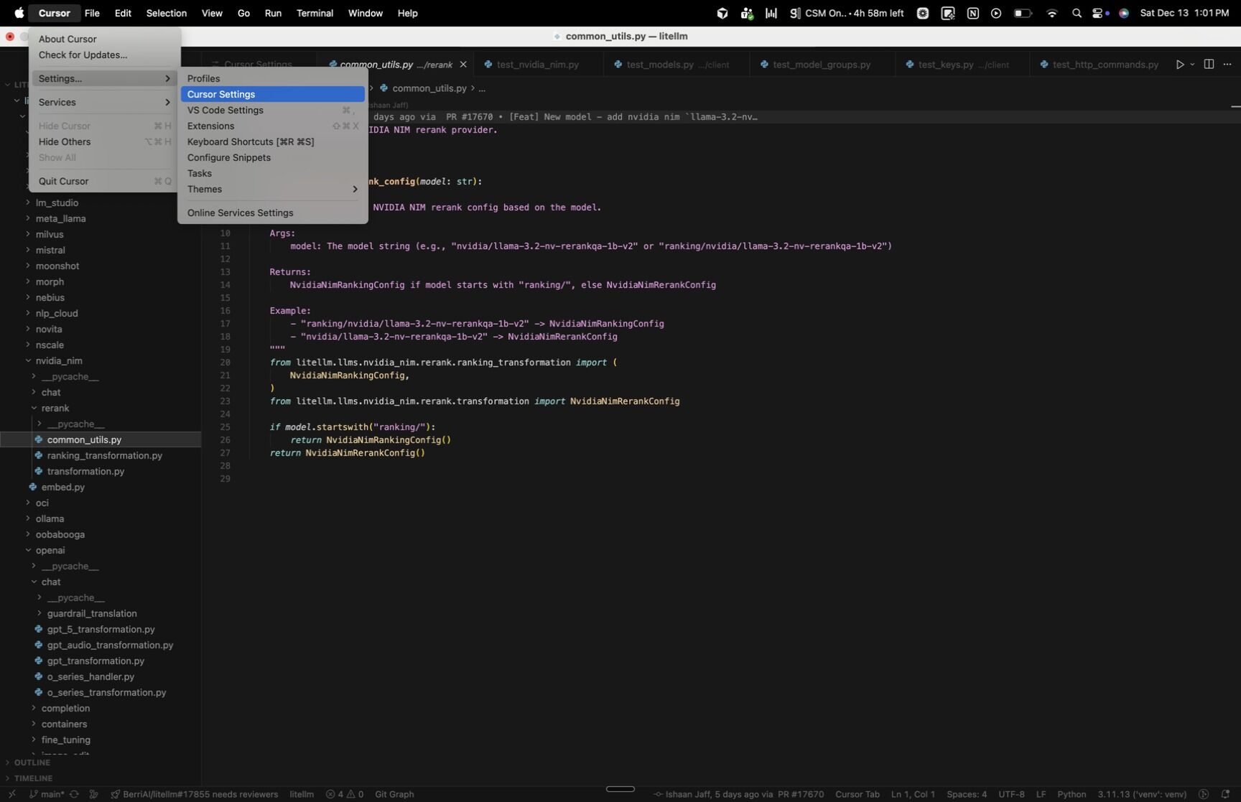This screenshot has width=1241, height=802.
Task: Click the remote window icon in status bar
Action: pos(11,794)
